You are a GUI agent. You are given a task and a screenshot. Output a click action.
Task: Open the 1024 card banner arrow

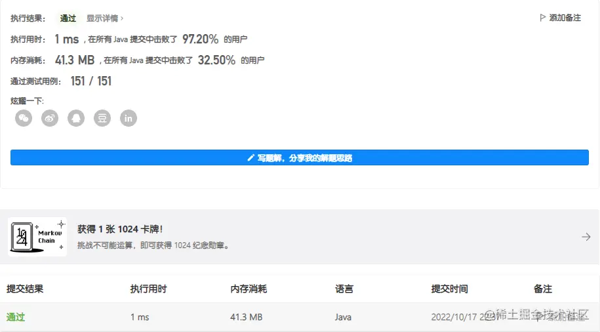point(586,237)
